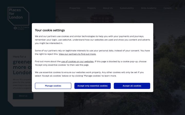Select Sustainability in the top navigation

click(x=127, y=8)
